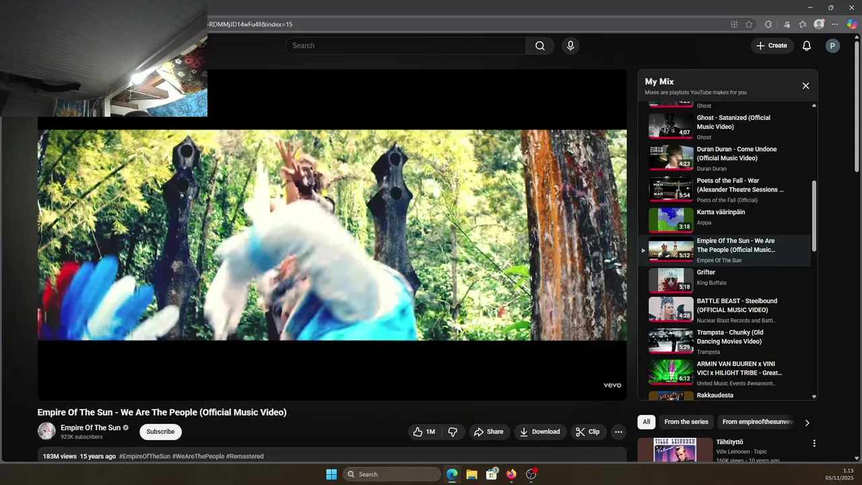Subscribe to Empire Of The Sun
Screen dimensions: 862x485
pyautogui.click(x=160, y=432)
